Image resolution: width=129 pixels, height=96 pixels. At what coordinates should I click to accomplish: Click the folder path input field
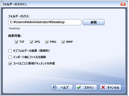45,22
